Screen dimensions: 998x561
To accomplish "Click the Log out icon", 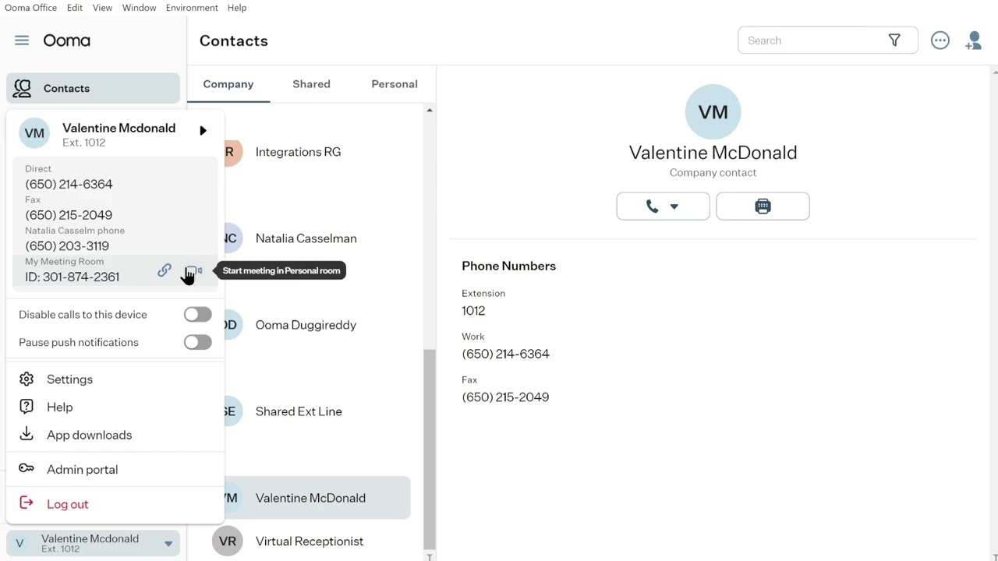I will [x=27, y=503].
